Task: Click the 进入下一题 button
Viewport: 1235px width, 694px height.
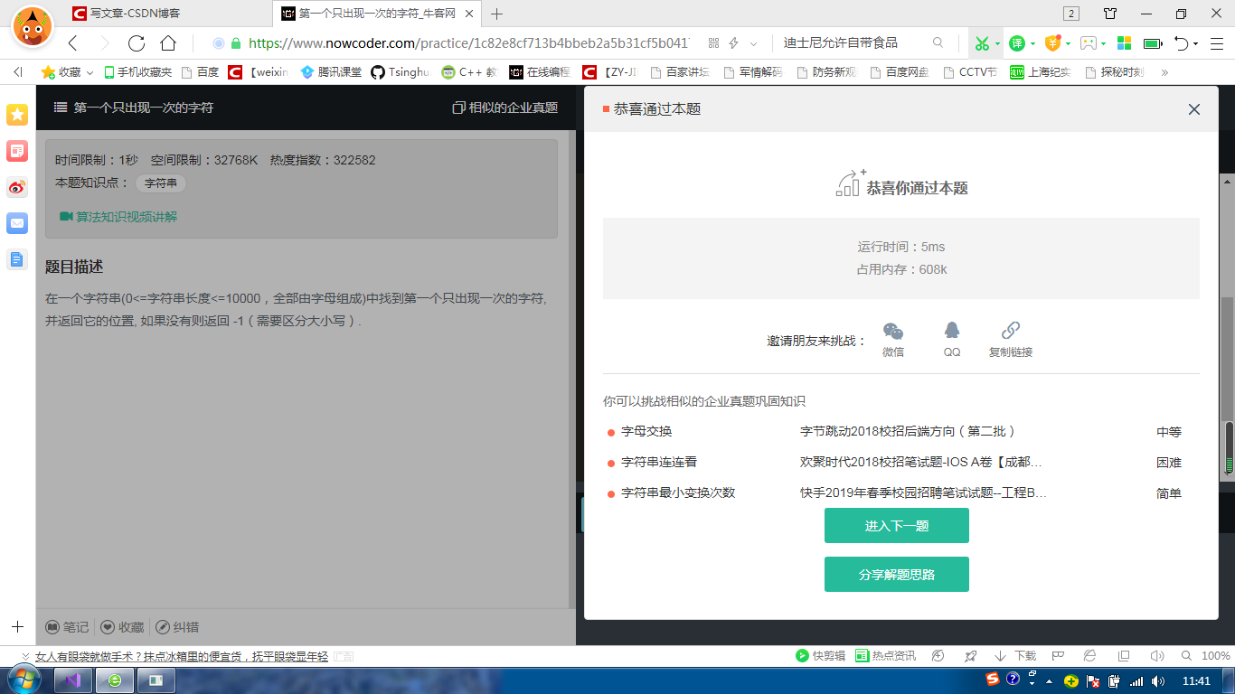Action: coord(896,525)
